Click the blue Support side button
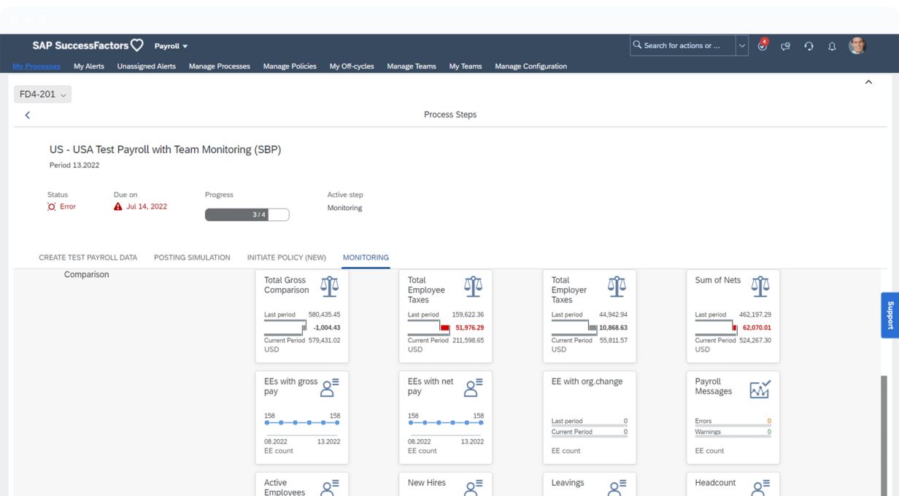The height and width of the screenshot is (496, 899). point(890,315)
